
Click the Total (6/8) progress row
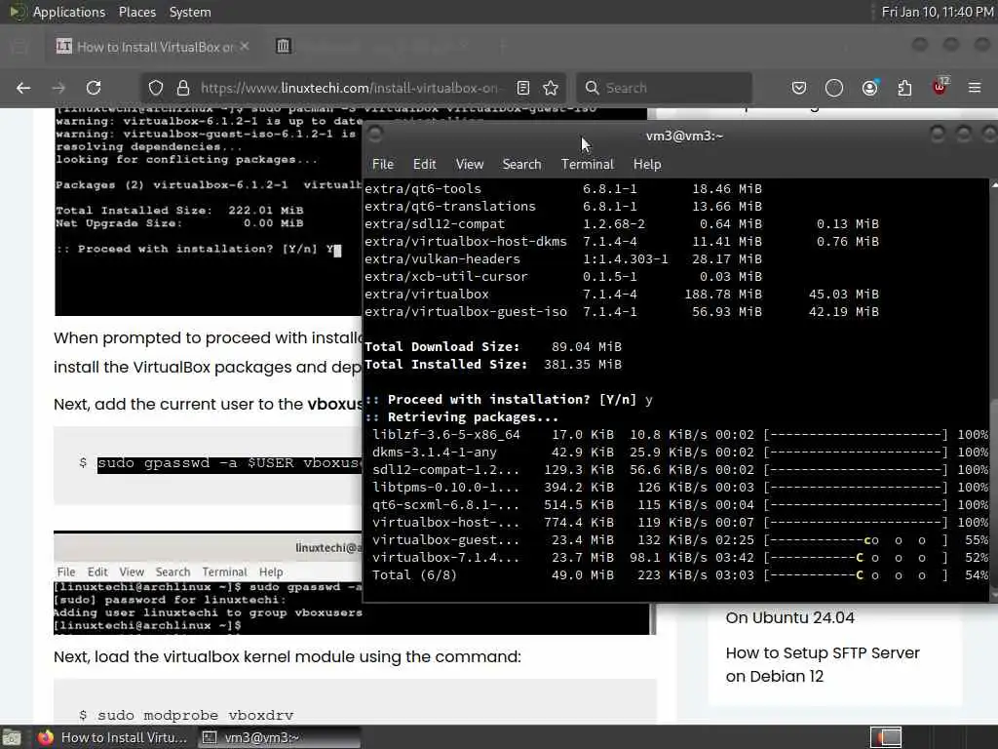[679, 575]
